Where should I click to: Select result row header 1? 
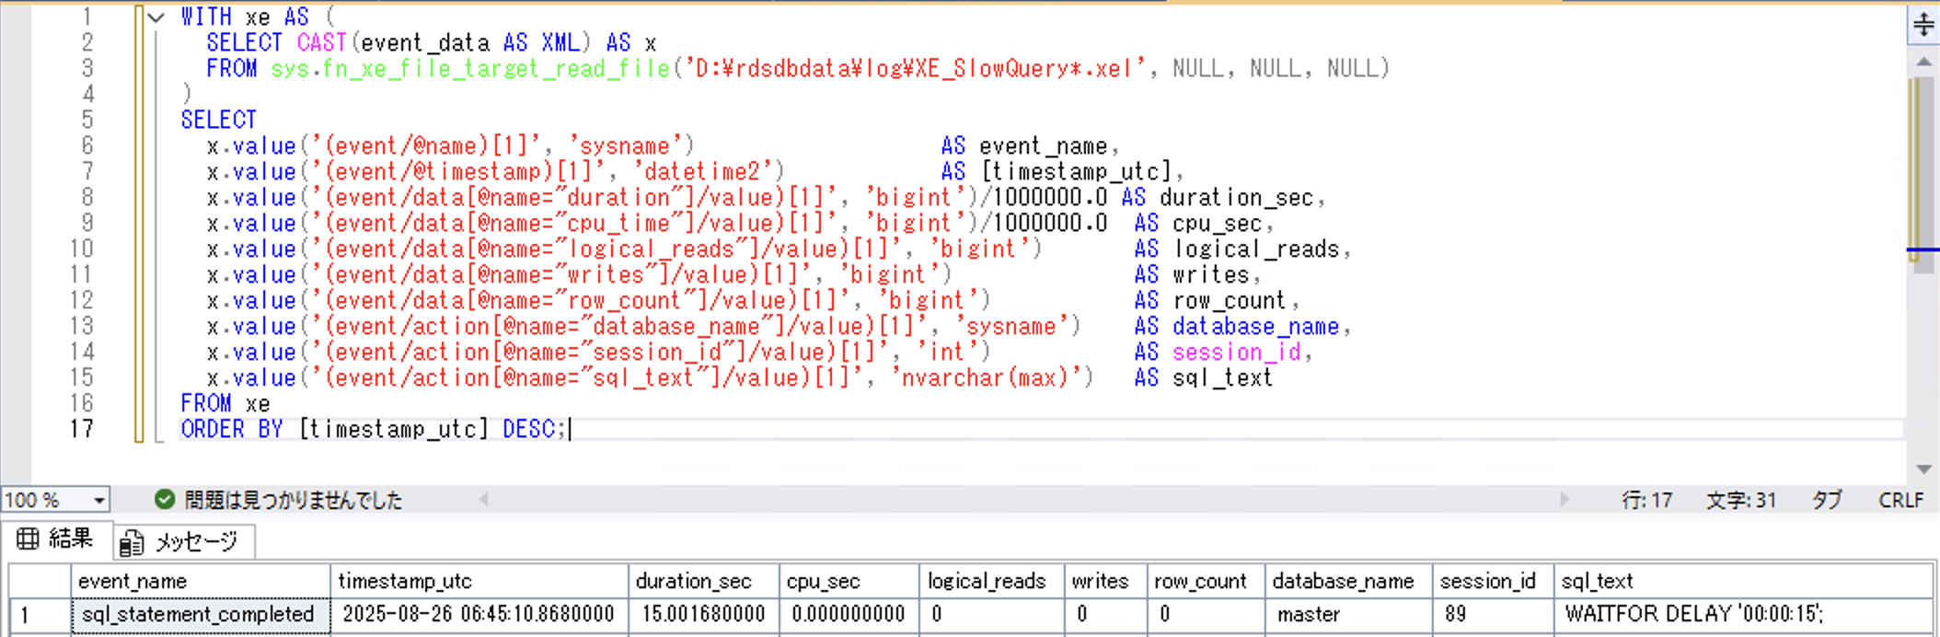coord(40,615)
